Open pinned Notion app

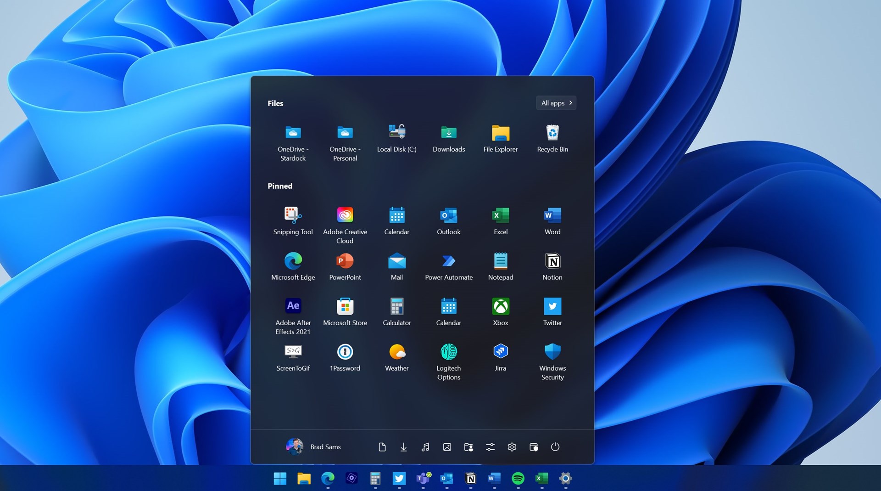[x=552, y=266]
